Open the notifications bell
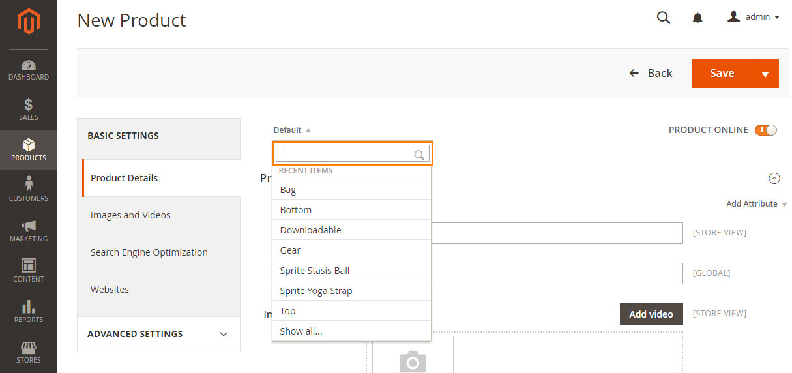The image size is (792, 373). (697, 18)
